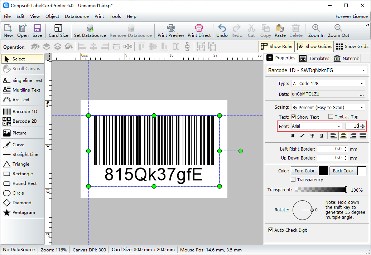Viewport: 371px width, 255px height.
Task: Open the Scaling By Percent dropdown
Action: coord(362,107)
